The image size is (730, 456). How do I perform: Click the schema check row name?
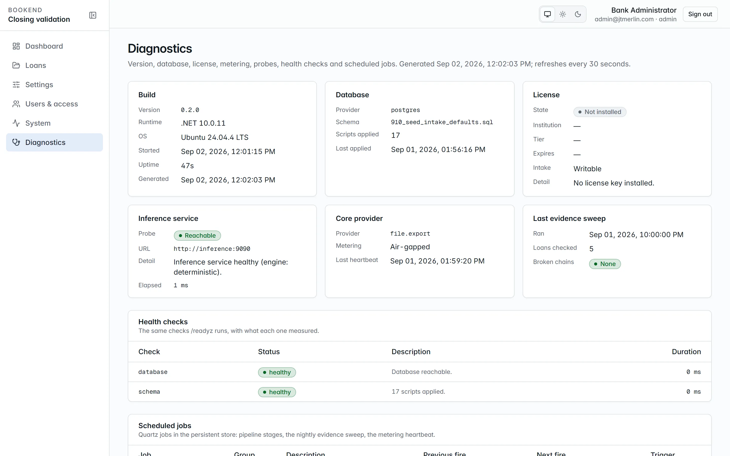pos(149,392)
